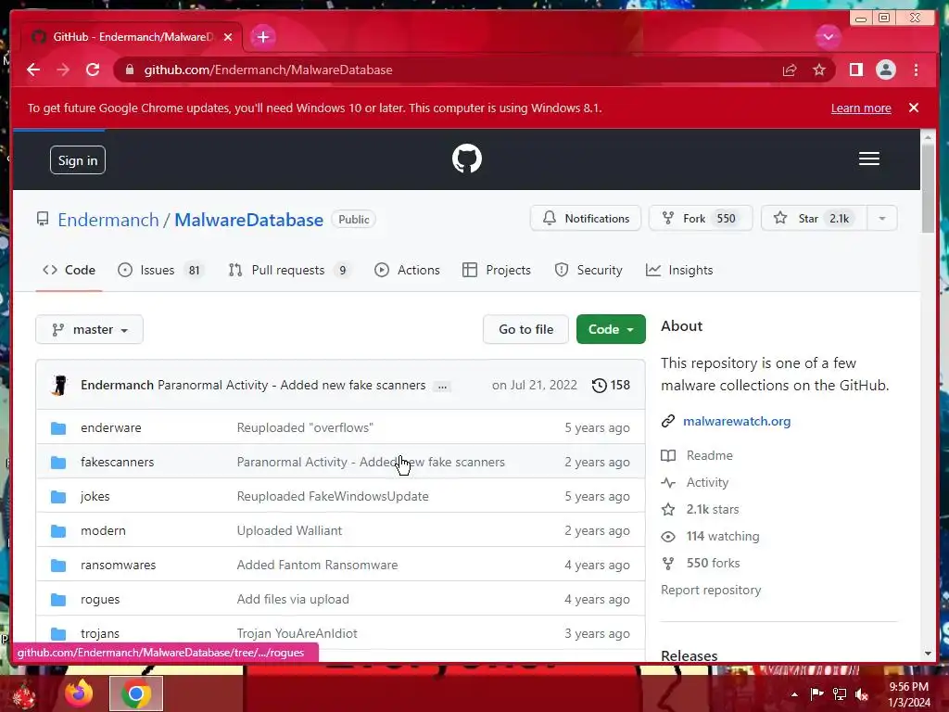
Task: Star the repository
Action: point(814,219)
